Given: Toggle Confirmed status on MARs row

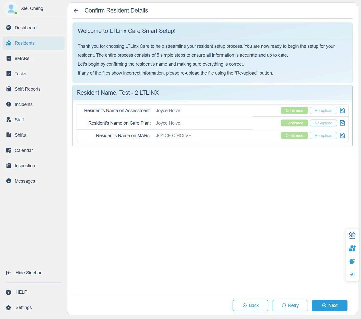Looking at the screenshot, I should coord(294,136).
